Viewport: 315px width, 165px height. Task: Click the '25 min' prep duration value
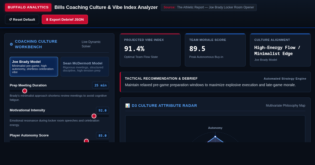pos(101,85)
